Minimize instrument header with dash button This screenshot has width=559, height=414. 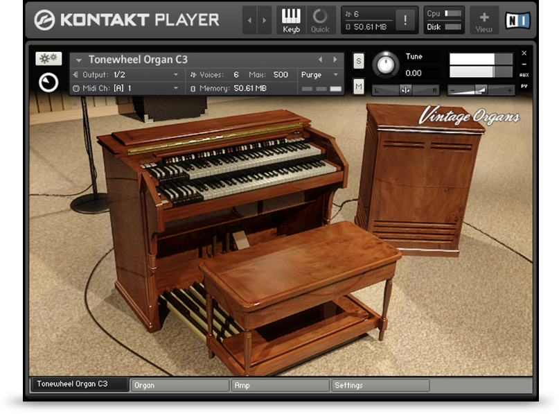(x=524, y=64)
